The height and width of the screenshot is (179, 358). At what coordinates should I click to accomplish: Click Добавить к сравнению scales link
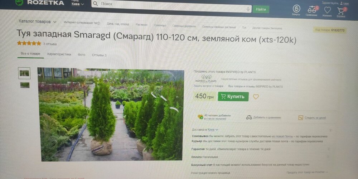(x=264, y=117)
